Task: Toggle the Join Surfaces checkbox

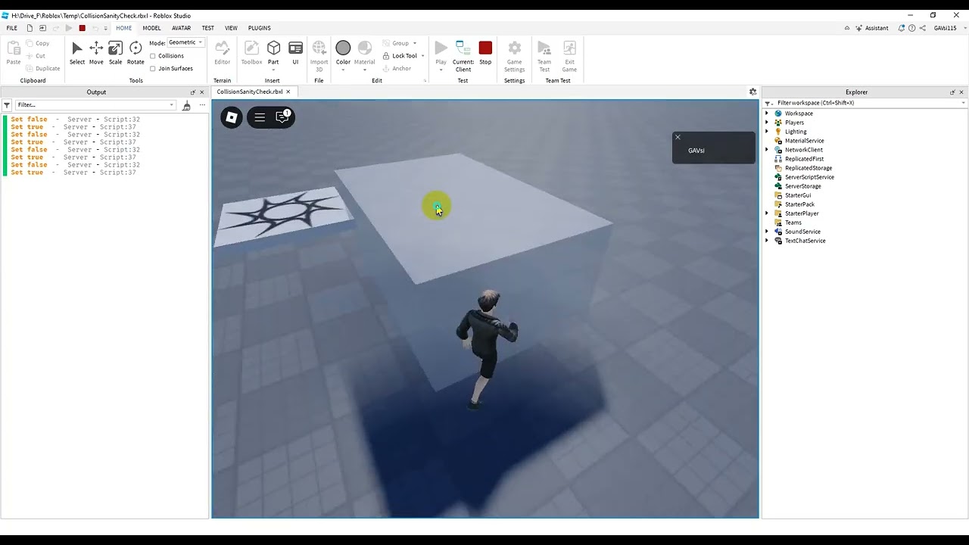Action: pyautogui.click(x=153, y=69)
